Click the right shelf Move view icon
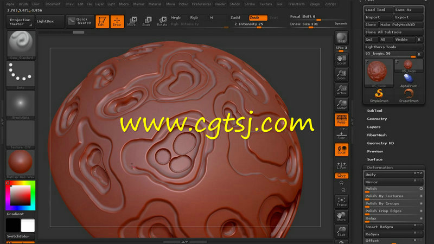 [342, 216]
